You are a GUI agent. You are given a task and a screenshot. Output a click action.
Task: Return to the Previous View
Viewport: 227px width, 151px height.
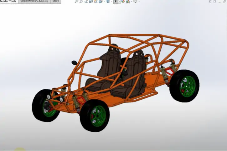pos(86,2)
